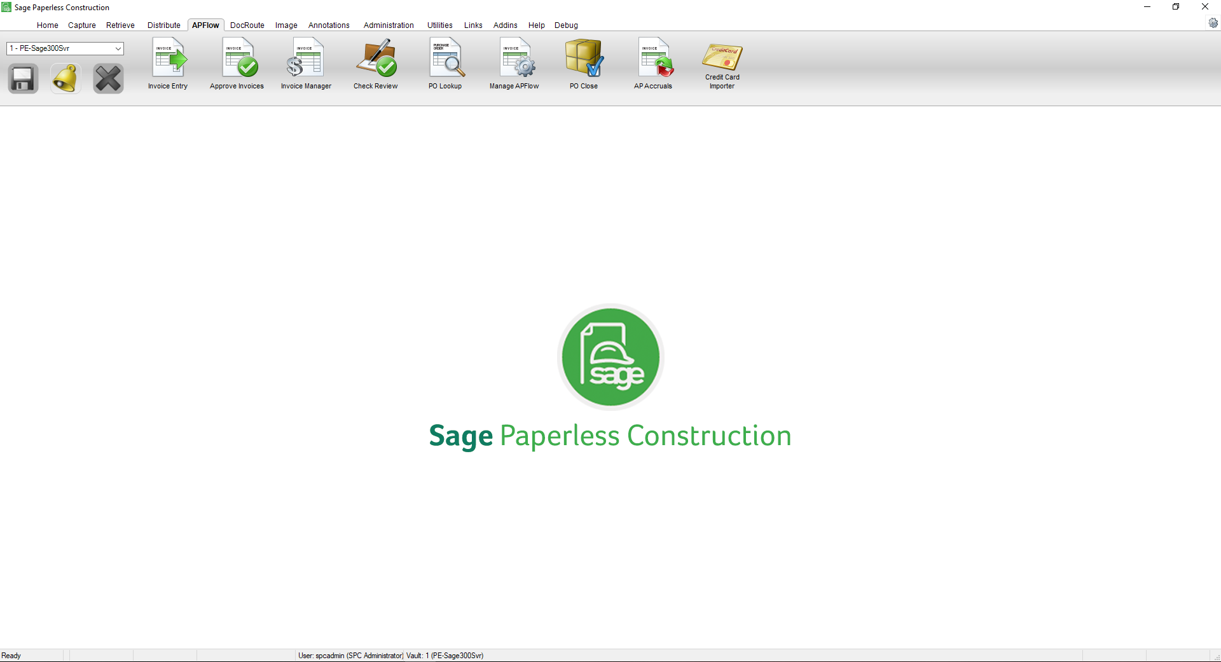Switch to the Addins tab
Screen dimensions: 1221x662
tap(506, 25)
